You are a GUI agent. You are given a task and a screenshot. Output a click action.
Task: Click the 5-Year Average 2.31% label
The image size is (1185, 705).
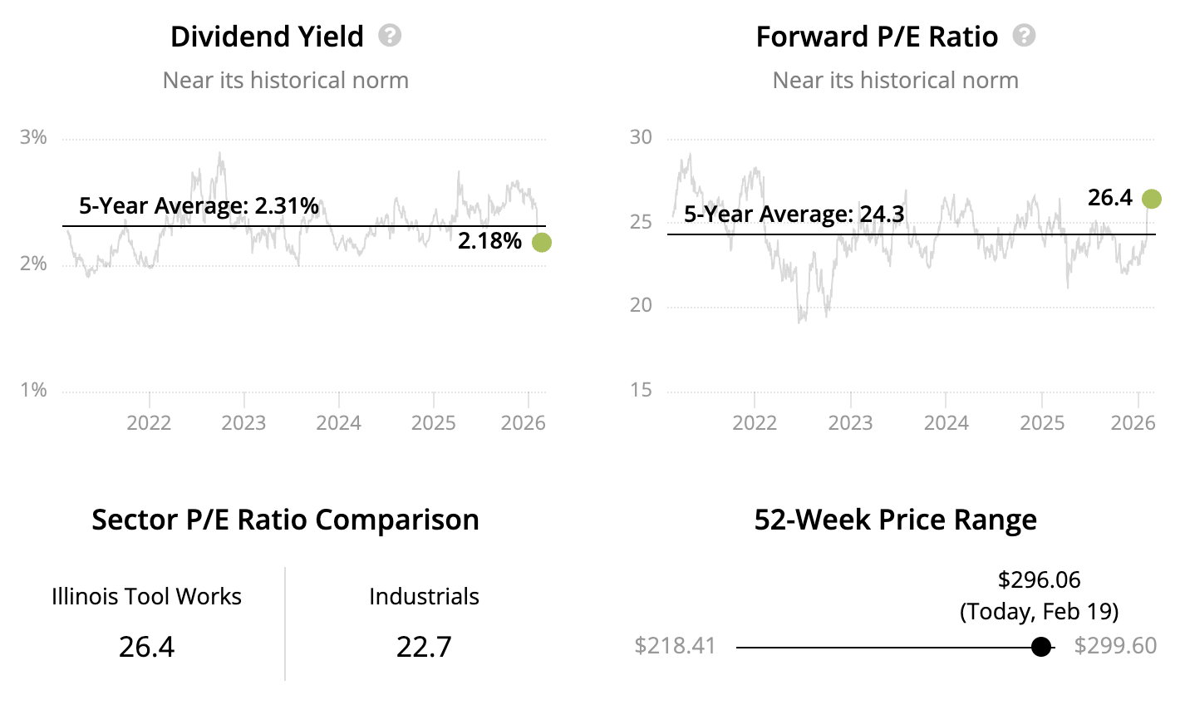(x=199, y=205)
